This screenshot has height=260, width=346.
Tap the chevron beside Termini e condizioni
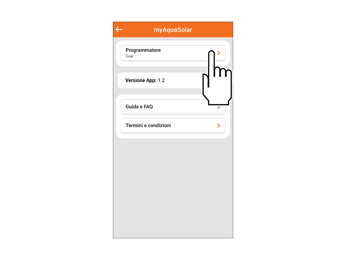(219, 126)
